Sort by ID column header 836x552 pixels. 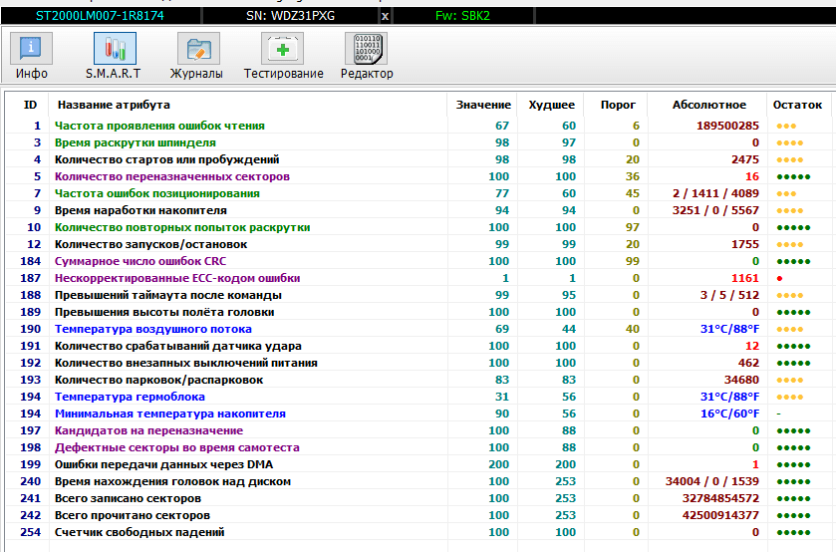(31, 105)
